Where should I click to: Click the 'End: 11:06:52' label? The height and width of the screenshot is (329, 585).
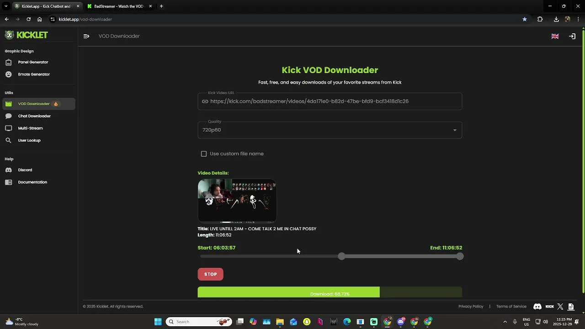(x=446, y=248)
